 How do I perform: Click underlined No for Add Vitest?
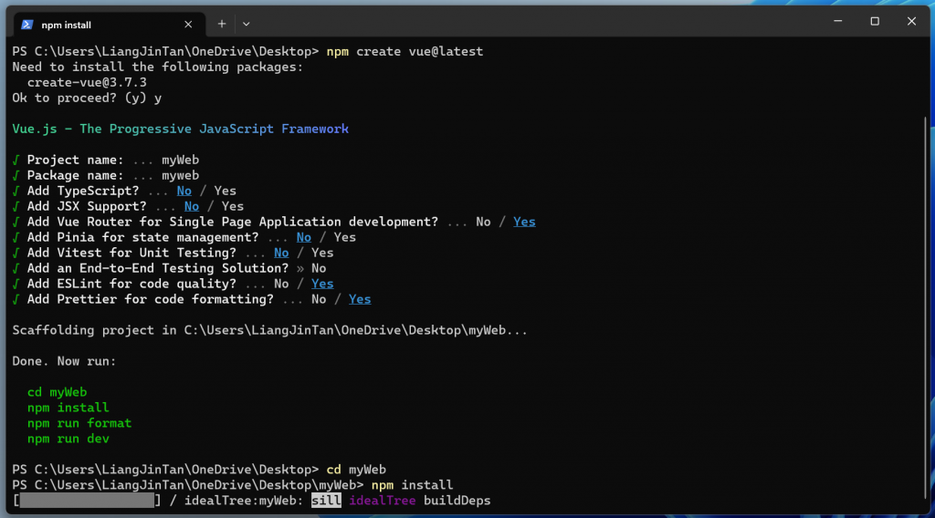coord(281,253)
